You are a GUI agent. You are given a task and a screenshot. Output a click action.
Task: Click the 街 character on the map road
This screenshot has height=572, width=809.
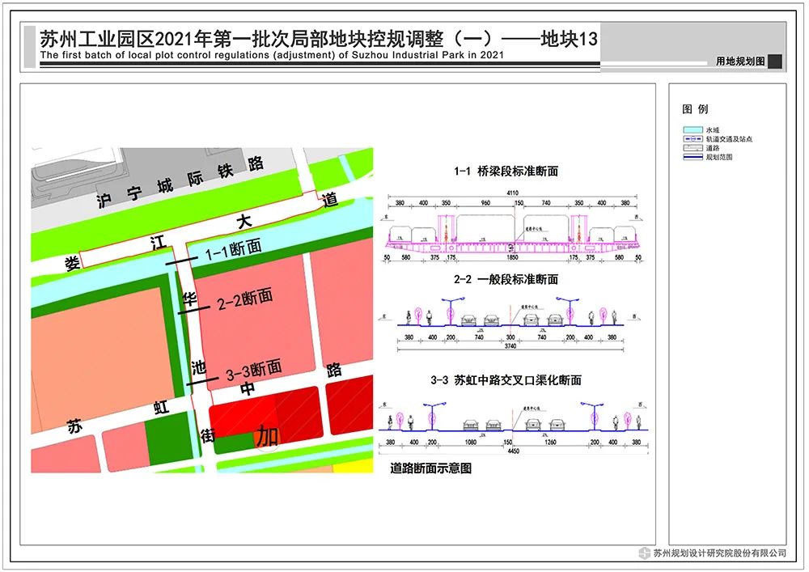coord(208,435)
